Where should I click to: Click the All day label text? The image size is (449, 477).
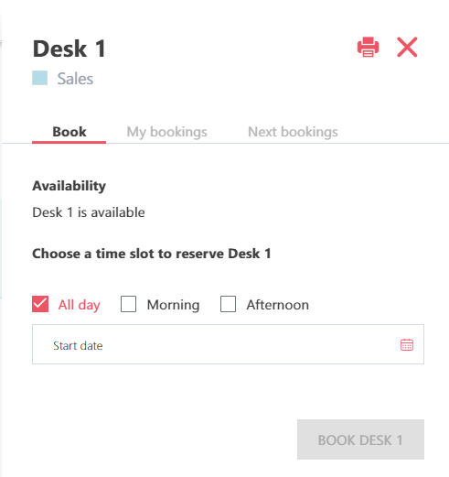80,305
